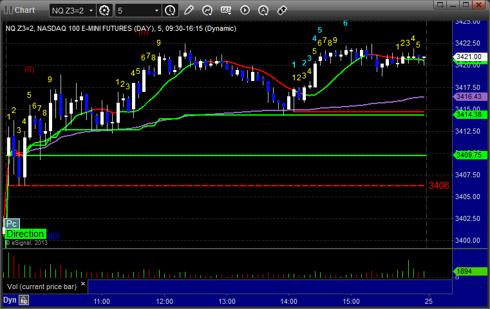Viewport: 490px width, 309px height.
Task: Open the blue 'om' hyperlink
Action: pyautogui.click(x=53, y=234)
